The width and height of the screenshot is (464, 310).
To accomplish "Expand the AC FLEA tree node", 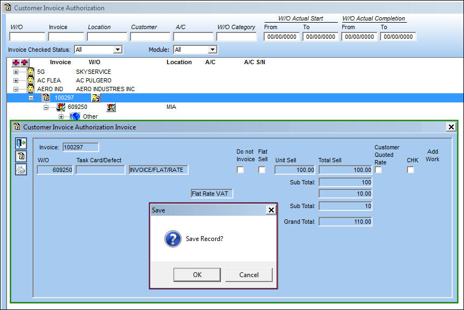I will 16,80.
